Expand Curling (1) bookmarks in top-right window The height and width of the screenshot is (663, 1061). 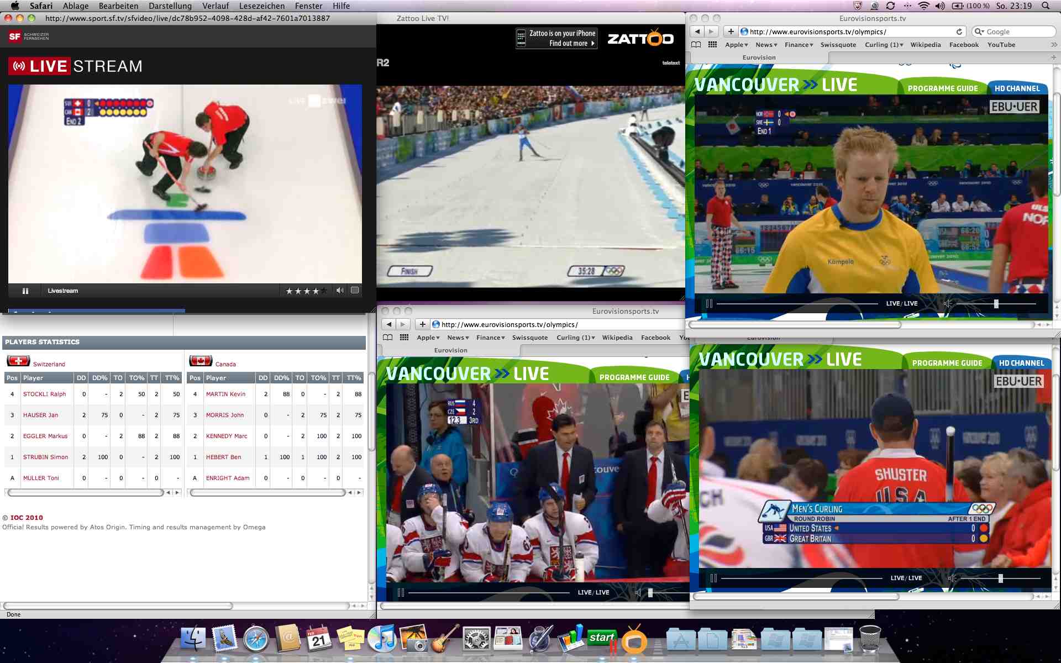(x=884, y=45)
